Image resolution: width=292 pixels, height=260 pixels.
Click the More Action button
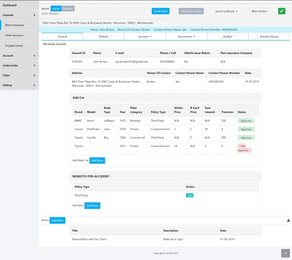[259, 11]
